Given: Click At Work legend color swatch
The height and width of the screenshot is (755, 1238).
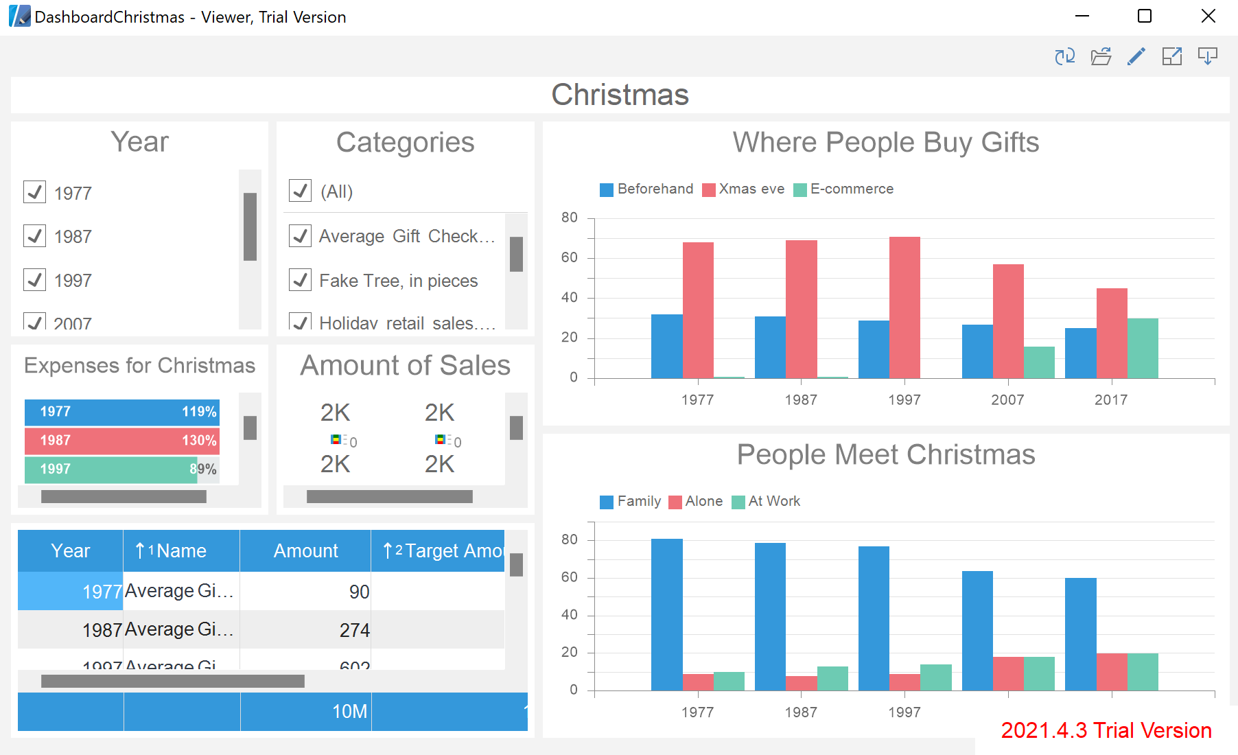Looking at the screenshot, I should [x=738, y=502].
